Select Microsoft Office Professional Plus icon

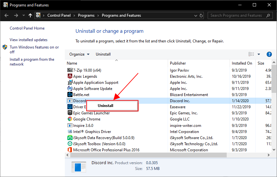(70, 150)
